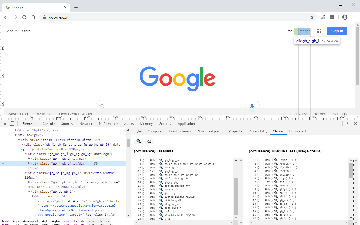This screenshot has width=360, height=225.
Task: Collapse the gb_3c gb_Kg div node
Action: click(26, 173)
